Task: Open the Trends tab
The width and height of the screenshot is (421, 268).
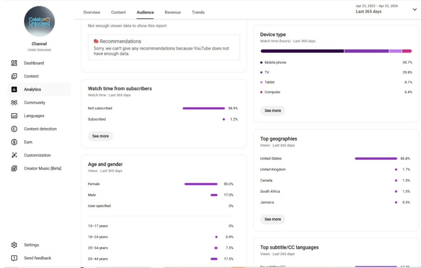Action: [198, 12]
